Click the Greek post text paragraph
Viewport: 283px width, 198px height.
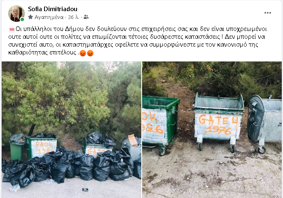point(137,41)
